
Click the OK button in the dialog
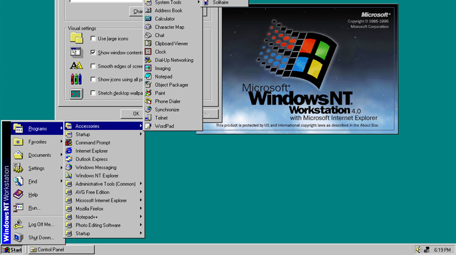click(x=133, y=114)
